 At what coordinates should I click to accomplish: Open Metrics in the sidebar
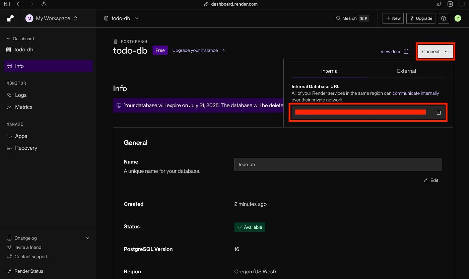(x=24, y=107)
